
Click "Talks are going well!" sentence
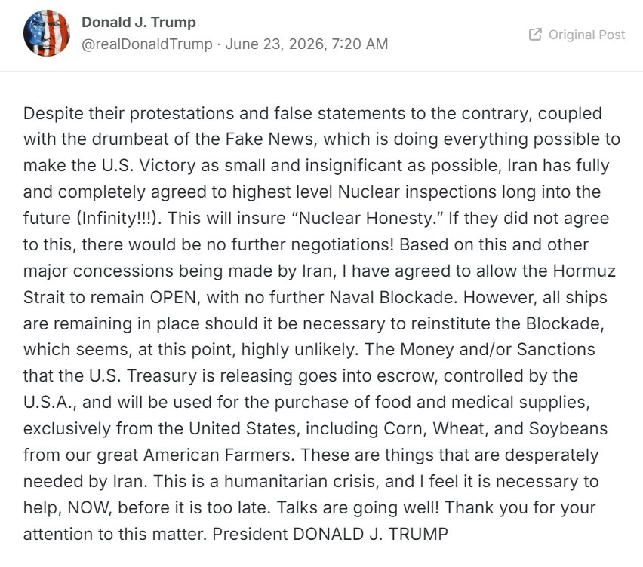coord(358,508)
